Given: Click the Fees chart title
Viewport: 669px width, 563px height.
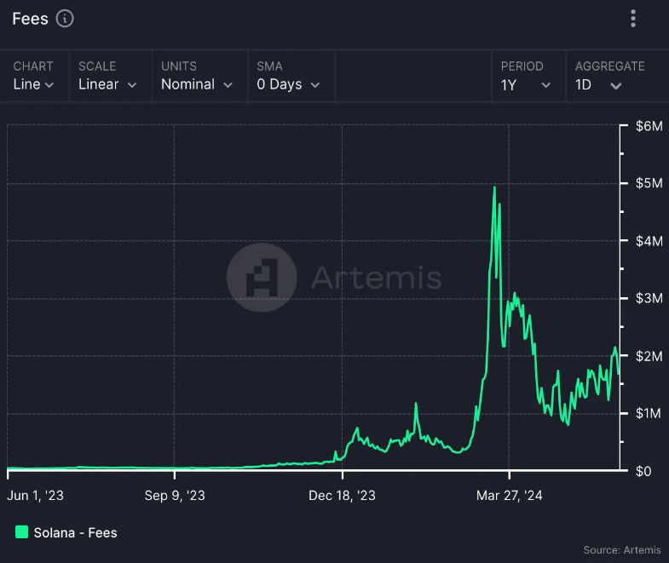Looking at the screenshot, I should pos(31,19).
